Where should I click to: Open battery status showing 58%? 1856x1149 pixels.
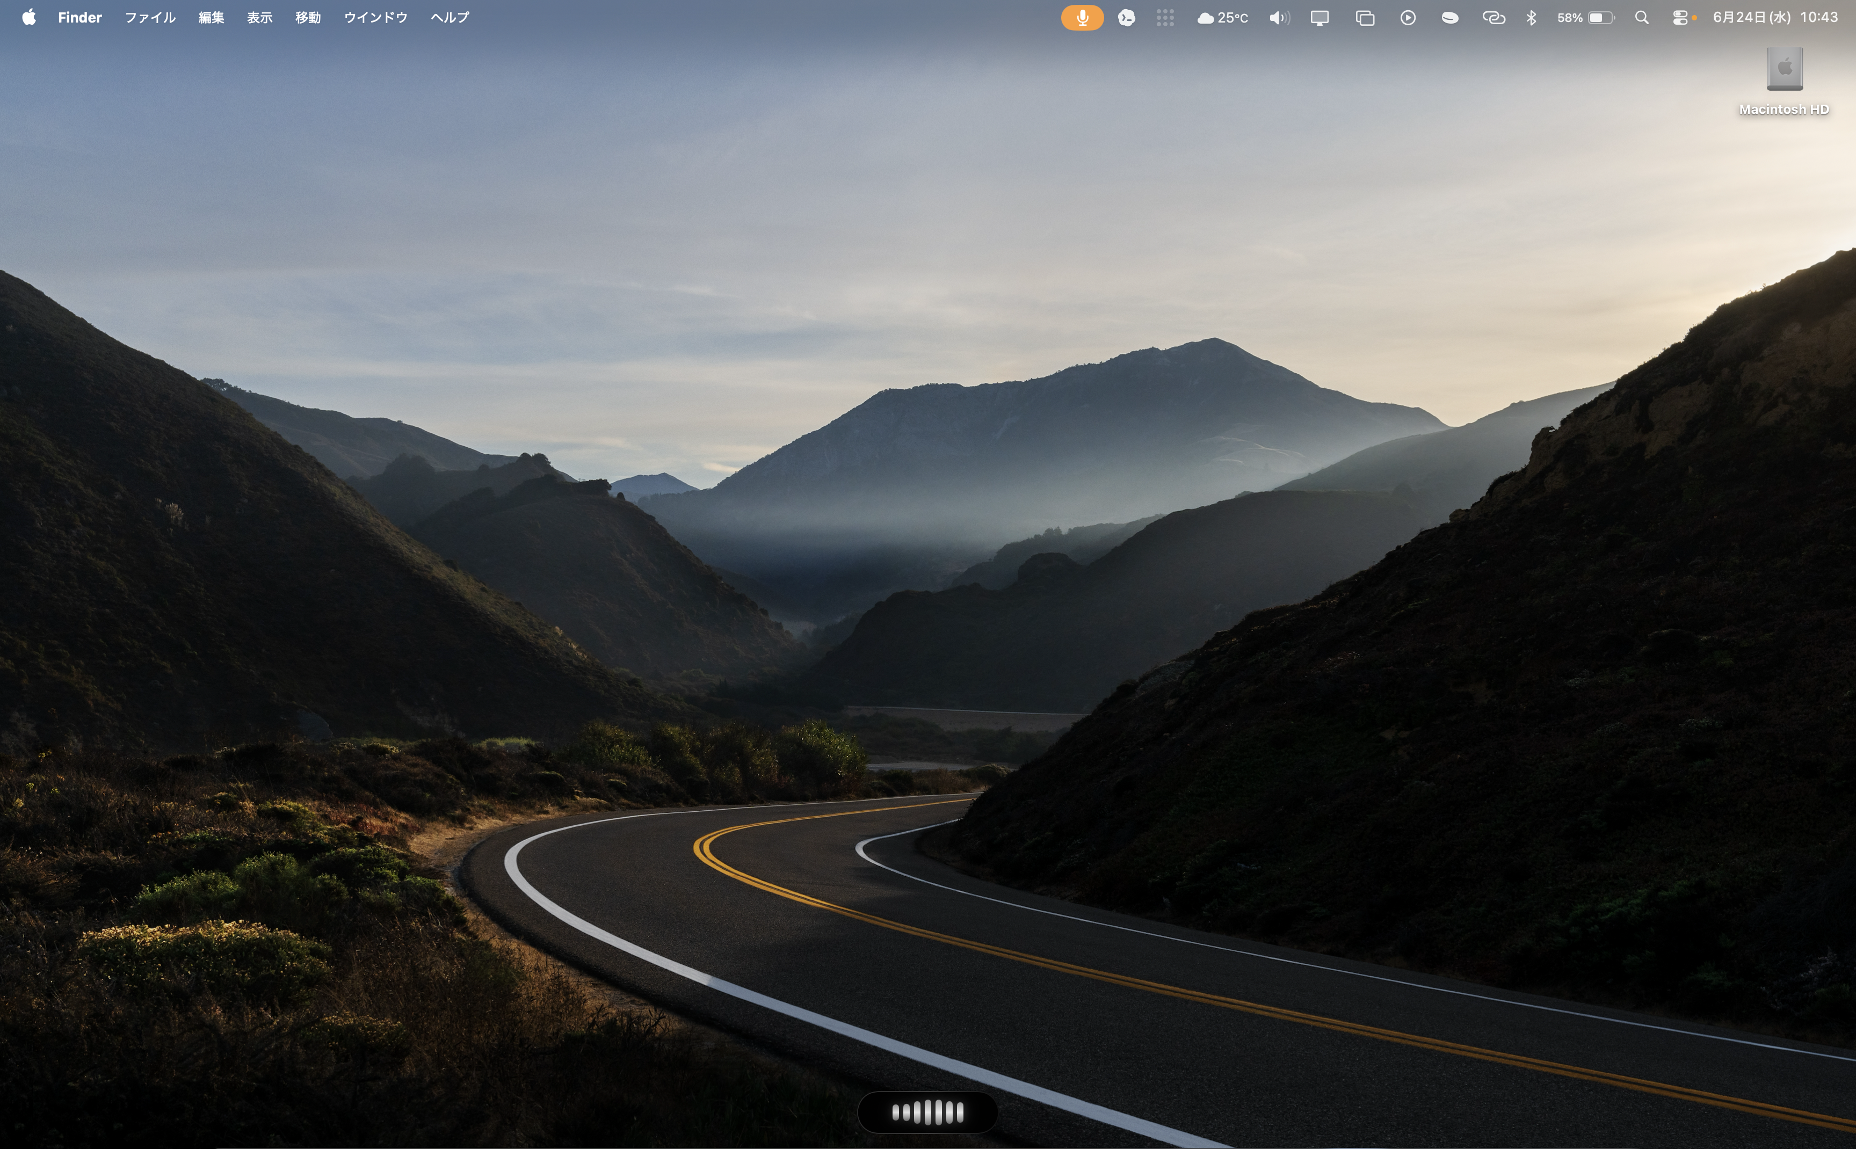pyautogui.click(x=1585, y=18)
